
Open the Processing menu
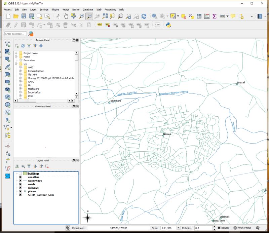[111, 9]
